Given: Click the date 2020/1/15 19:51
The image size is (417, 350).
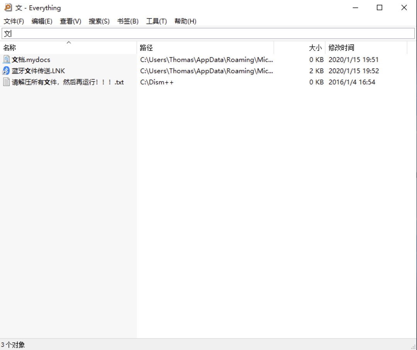Looking at the screenshot, I should (x=353, y=60).
